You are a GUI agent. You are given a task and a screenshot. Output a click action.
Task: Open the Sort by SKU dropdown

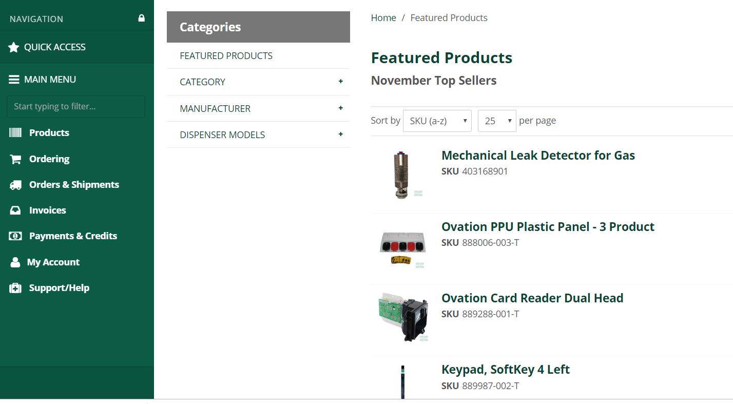pyautogui.click(x=437, y=121)
